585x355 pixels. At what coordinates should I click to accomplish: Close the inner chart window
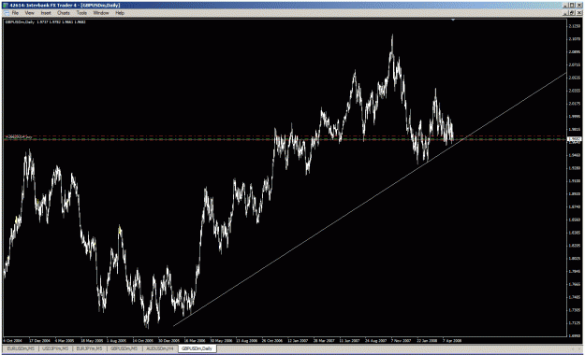click(x=579, y=13)
